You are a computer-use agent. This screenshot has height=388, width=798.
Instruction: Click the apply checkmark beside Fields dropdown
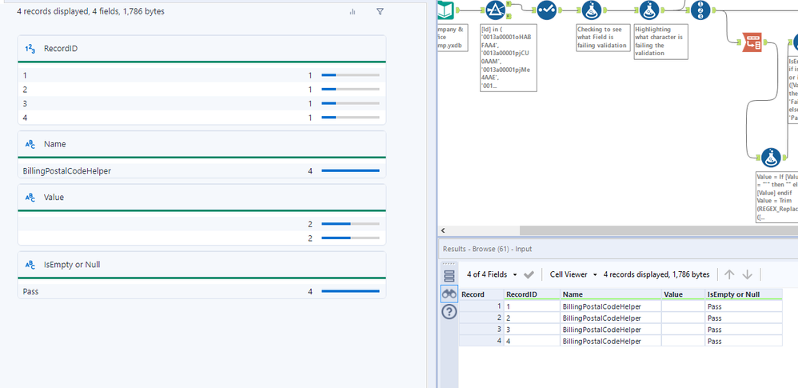[529, 274]
